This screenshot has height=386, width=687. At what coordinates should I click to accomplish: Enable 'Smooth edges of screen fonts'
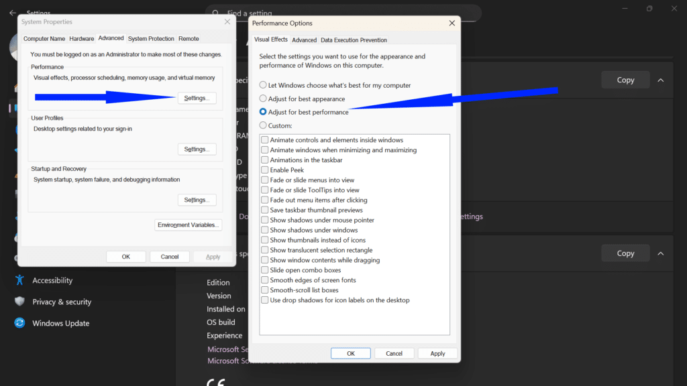click(264, 280)
